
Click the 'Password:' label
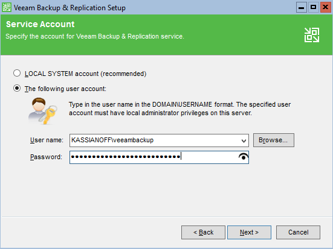[46, 157]
